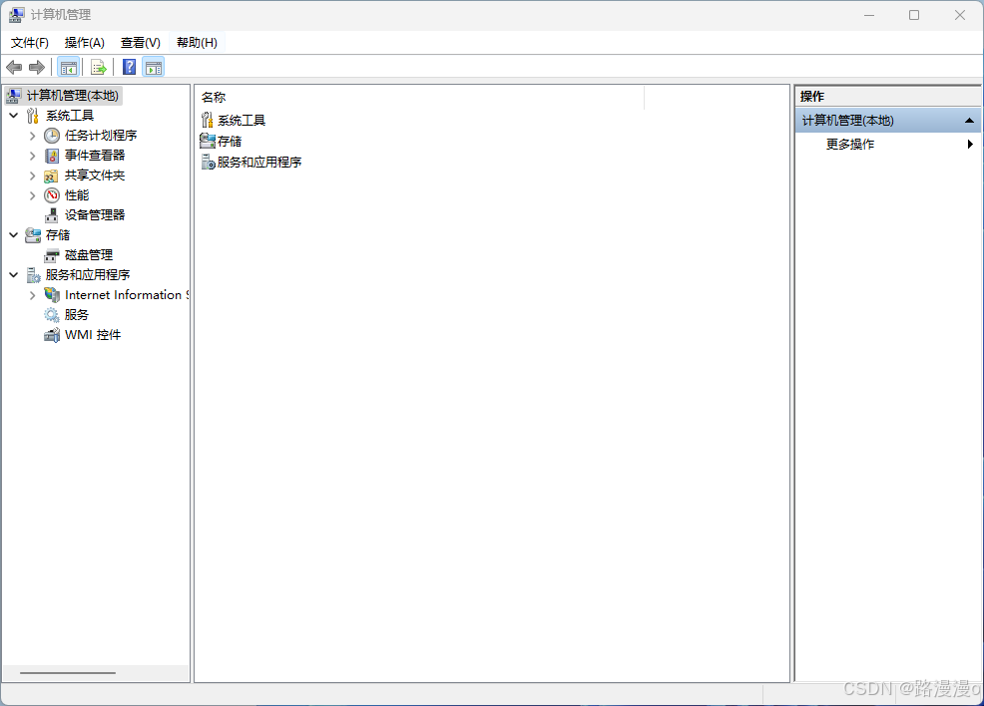Expand the 任务计划程序 node
Image resolution: width=984 pixels, height=706 pixels.
pos(33,136)
